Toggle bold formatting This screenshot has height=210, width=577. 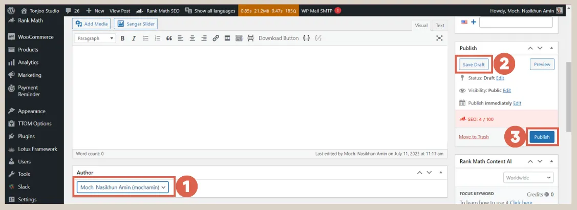[x=122, y=38]
